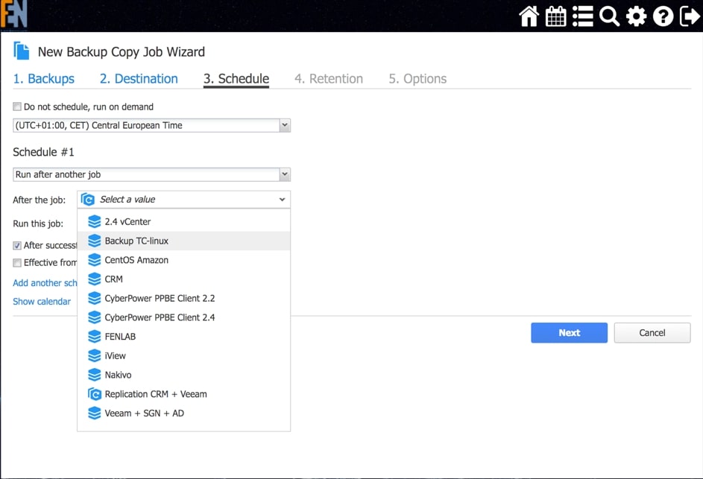Tick the 'Effective from' checkbox
703x479 pixels.
pyautogui.click(x=17, y=263)
